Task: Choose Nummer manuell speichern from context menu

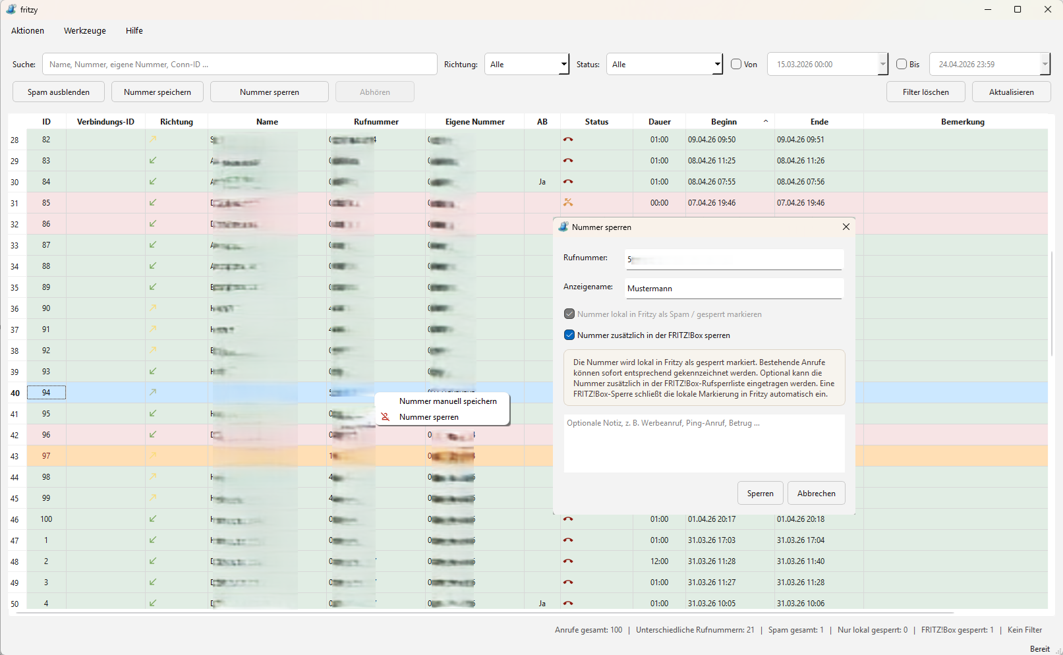Action: pos(448,401)
